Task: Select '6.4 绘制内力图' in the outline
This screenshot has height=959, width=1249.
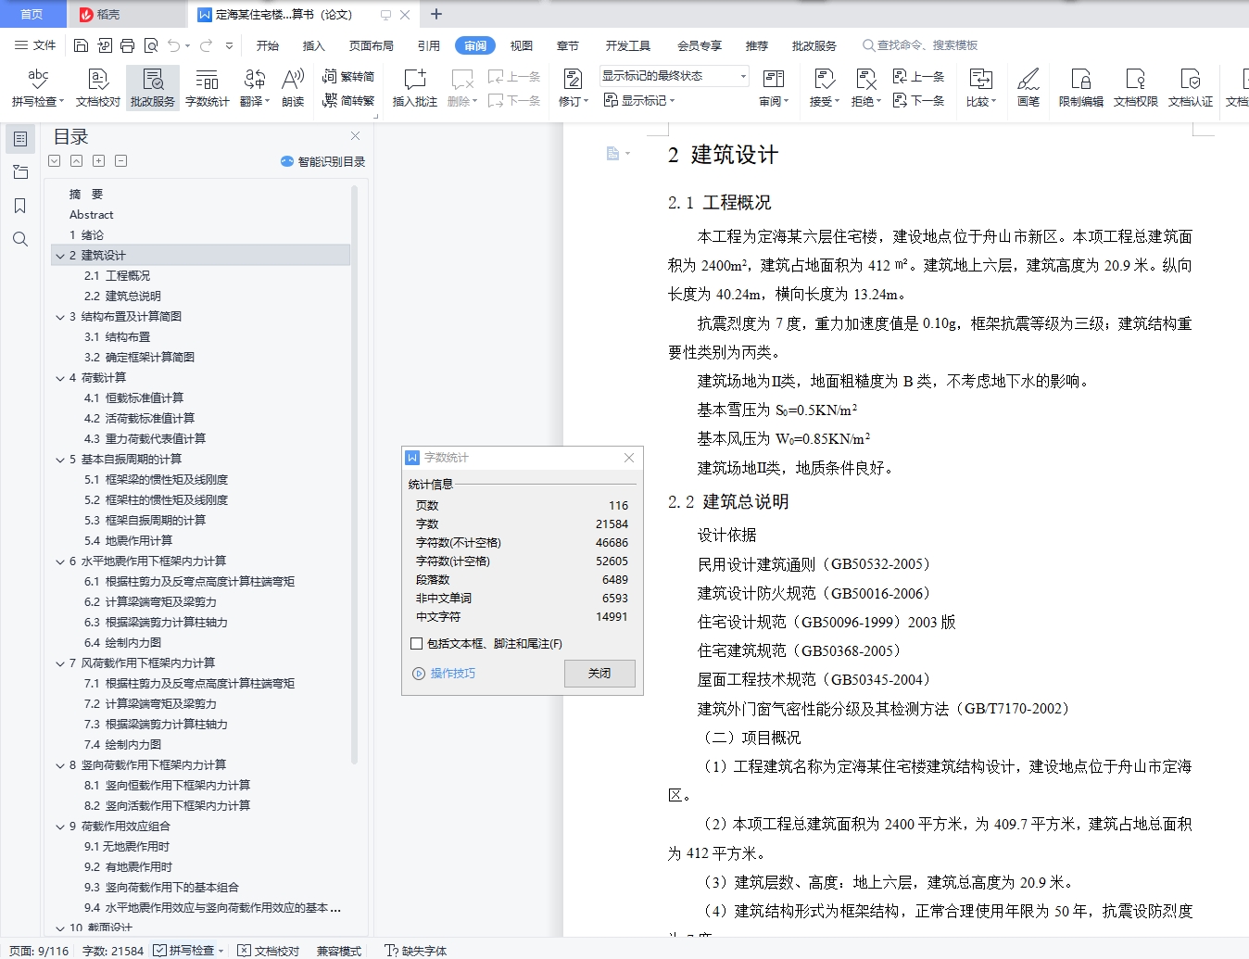Action: 122,643
